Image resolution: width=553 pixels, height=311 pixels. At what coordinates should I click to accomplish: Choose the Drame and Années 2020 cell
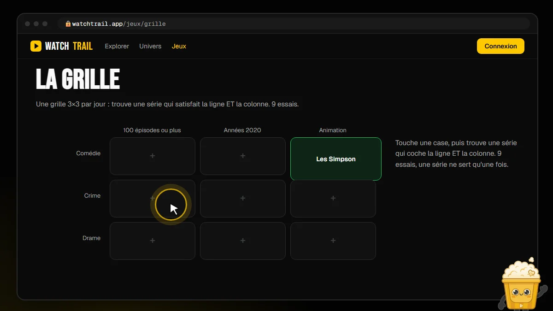coord(243,241)
